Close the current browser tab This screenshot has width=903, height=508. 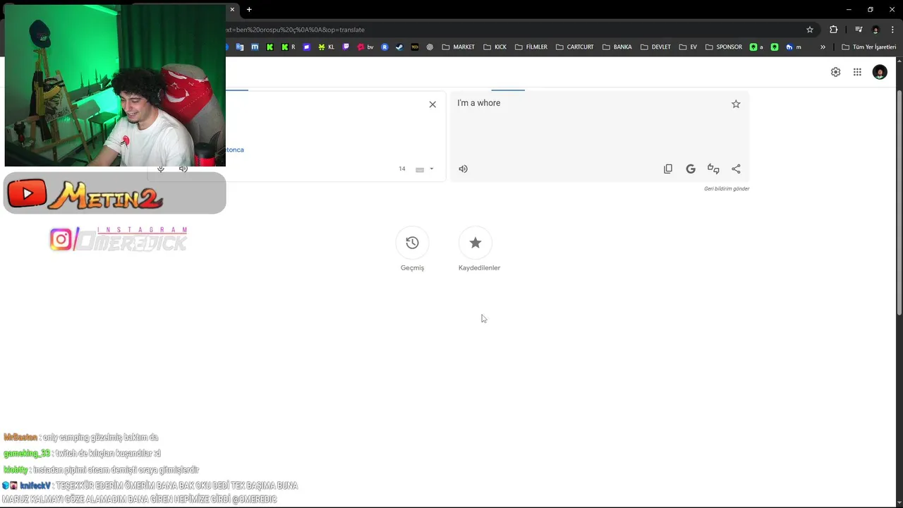[x=232, y=9]
